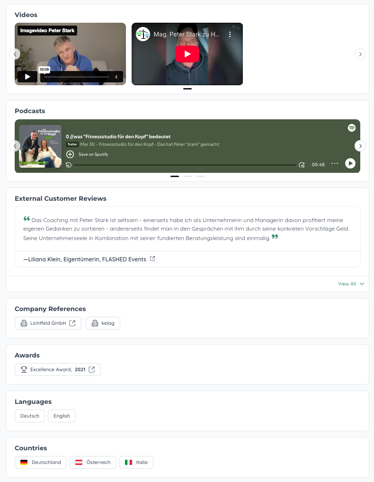Image resolution: width=374 pixels, height=482 pixels.
Task: Click the red YouTube play button
Action: (x=187, y=54)
